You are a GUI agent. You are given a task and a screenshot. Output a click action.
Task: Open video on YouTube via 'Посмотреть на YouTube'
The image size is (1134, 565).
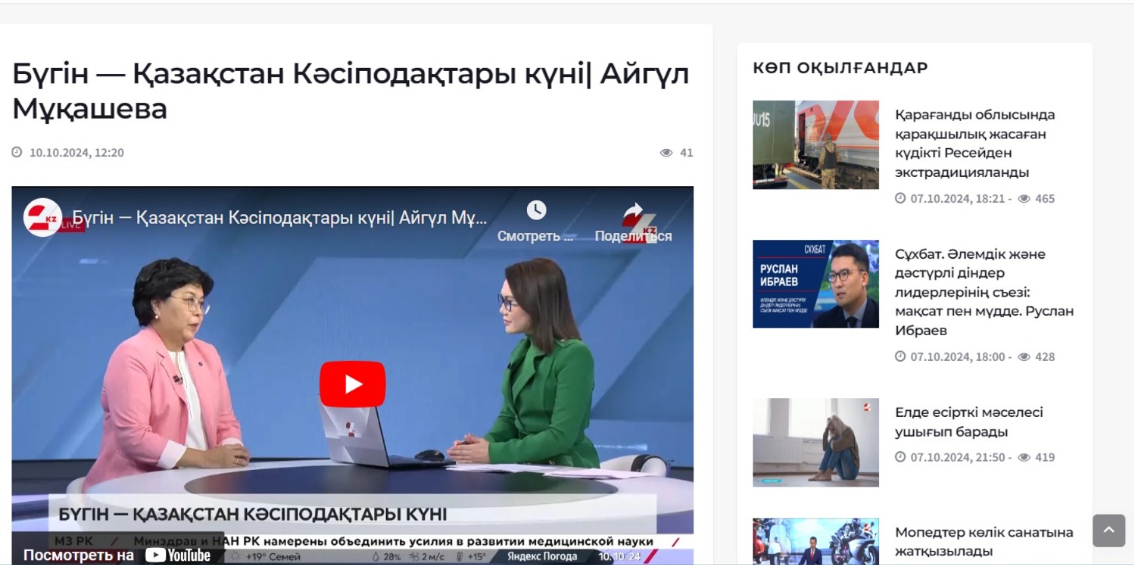tap(117, 555)
